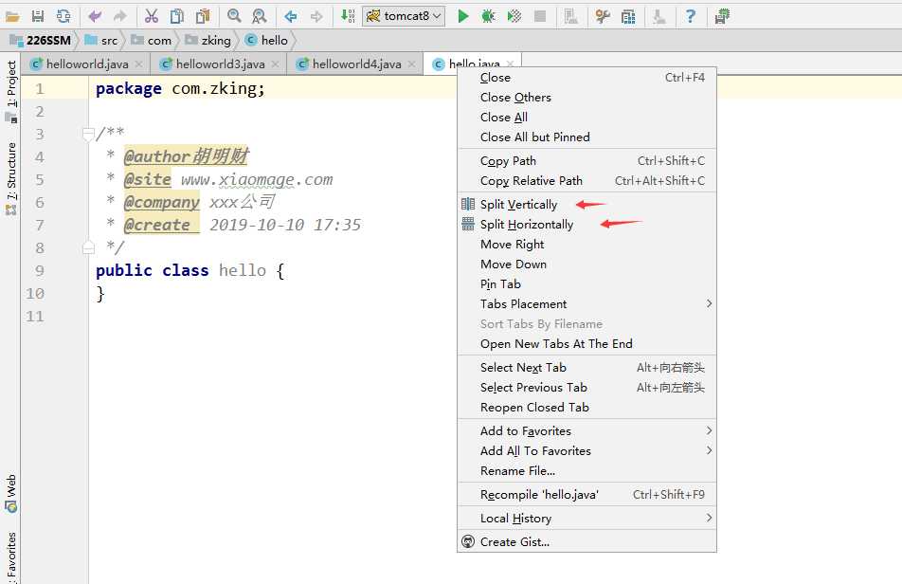Close the helloworld3.java tab
Viewport: 902px width, 584px height.
(275, 64)
